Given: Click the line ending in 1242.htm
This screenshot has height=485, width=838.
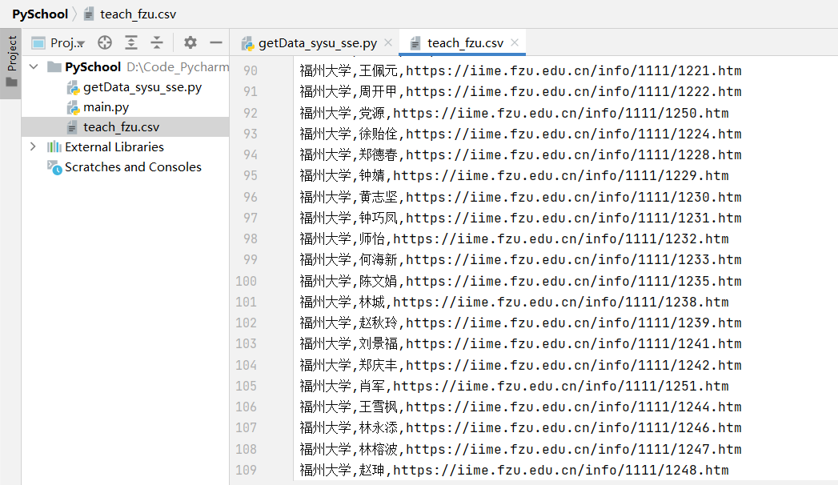Looking at the screenshot, I should (x=520, y=366).
